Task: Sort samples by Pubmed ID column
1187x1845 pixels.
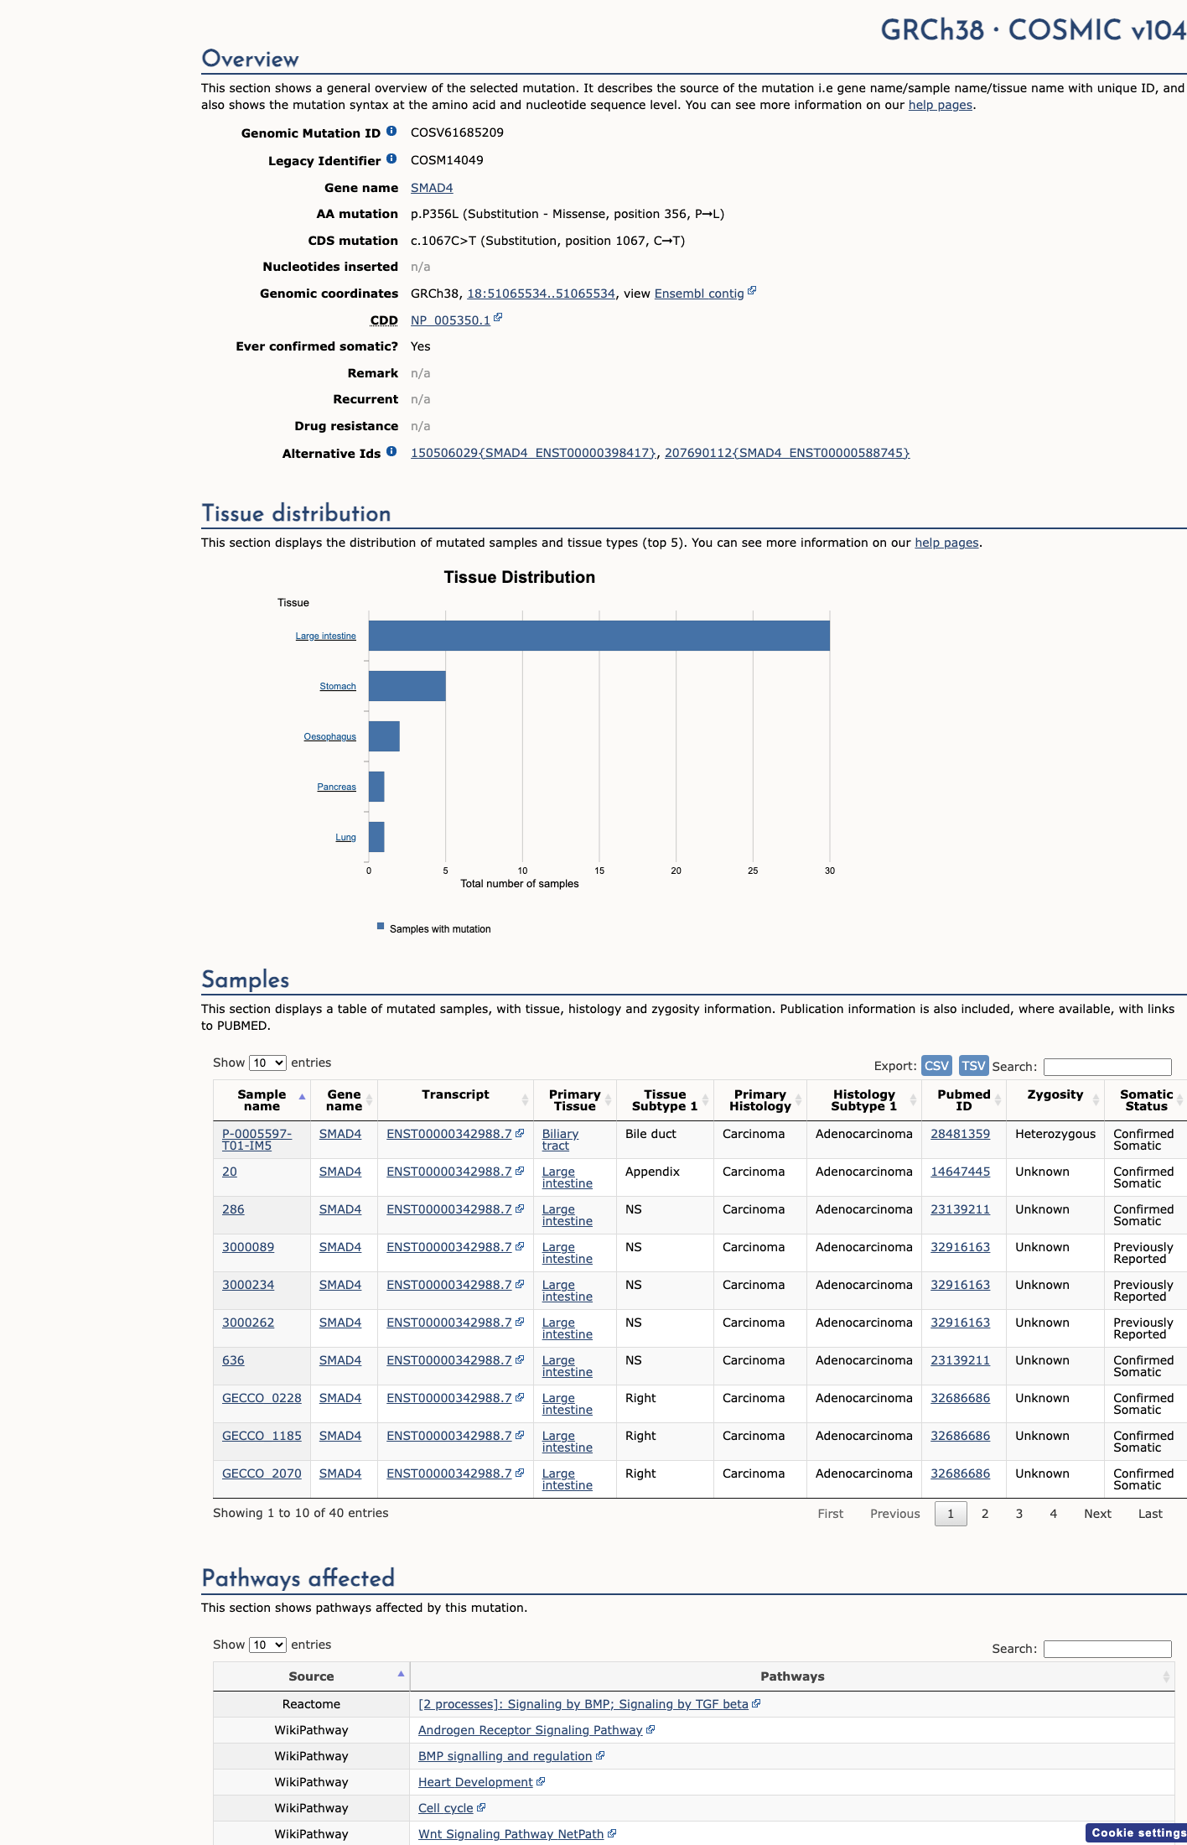Action: coord(964,1100)
